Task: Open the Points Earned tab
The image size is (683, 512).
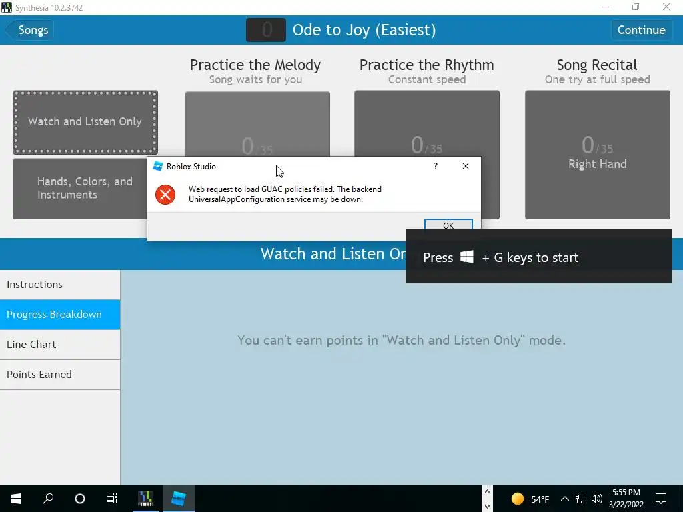Action: point(60,375)
